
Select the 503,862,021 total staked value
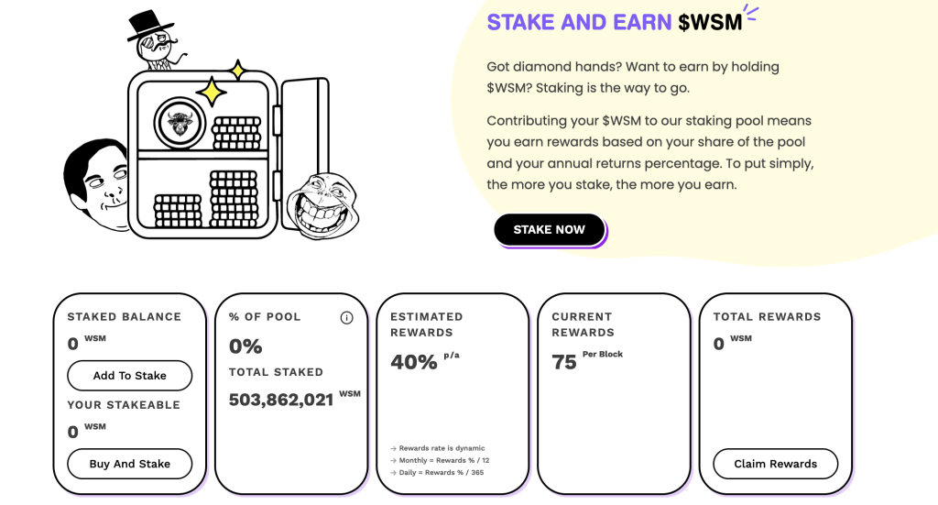[x=281, y=400]
